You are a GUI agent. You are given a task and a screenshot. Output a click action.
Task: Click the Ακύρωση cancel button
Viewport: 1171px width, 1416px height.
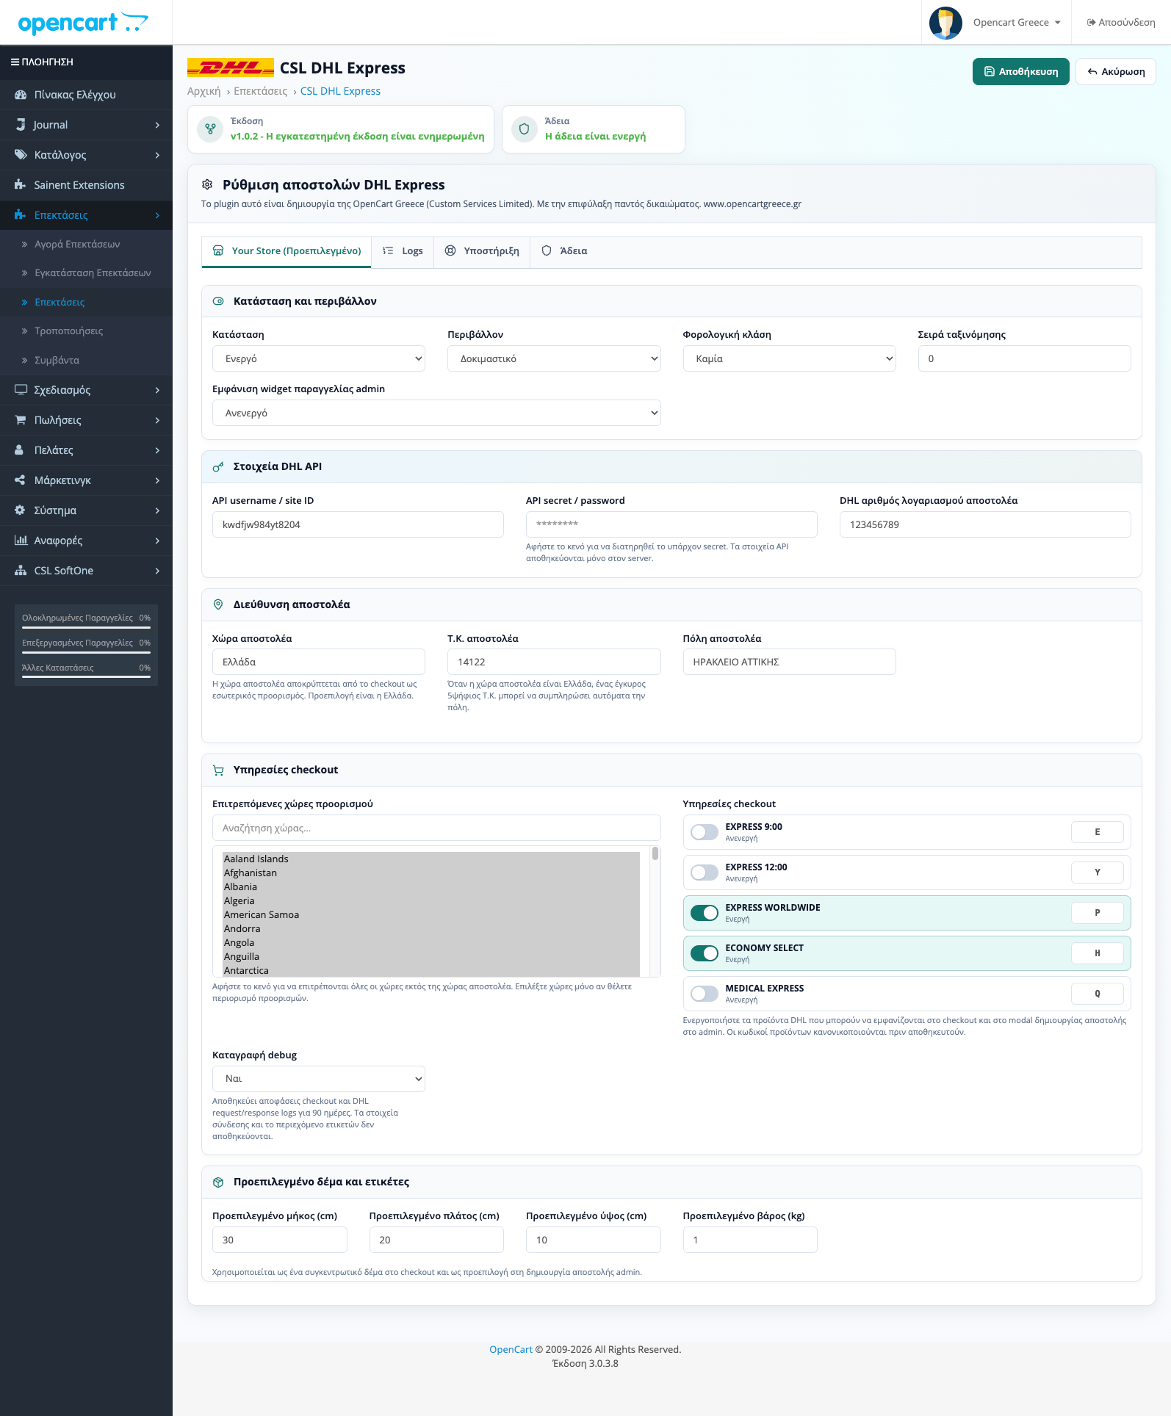[1116, 72]
